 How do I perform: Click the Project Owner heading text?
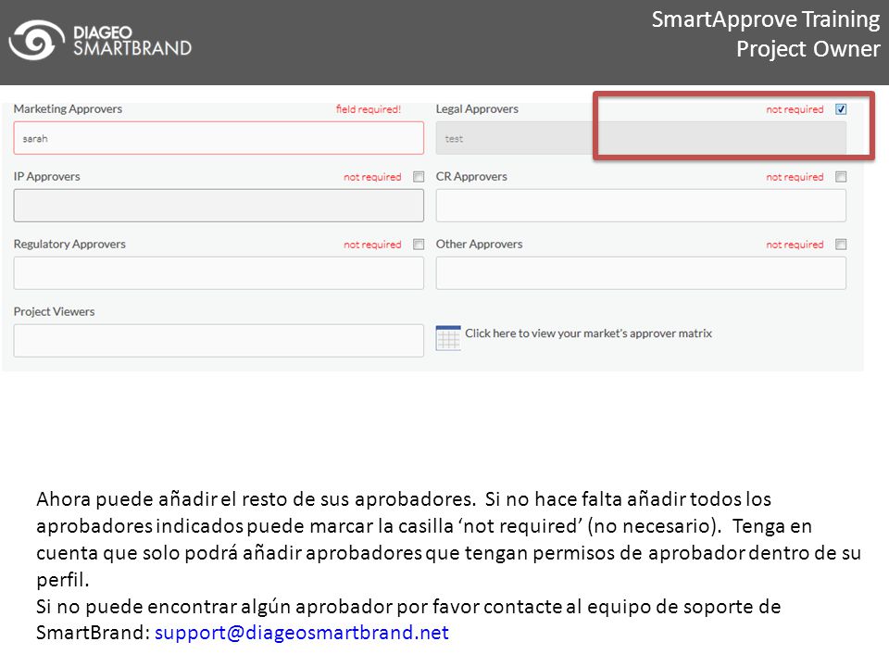tap(808, 49)
